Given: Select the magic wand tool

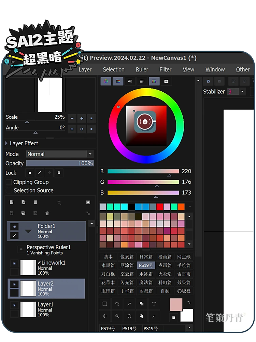Looking at the screenshot, I should coord(129,304).
